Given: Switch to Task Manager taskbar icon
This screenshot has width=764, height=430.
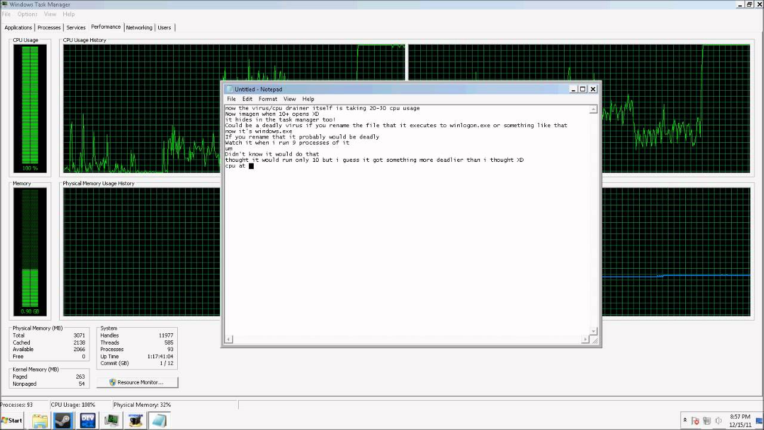Looking at the screenshot, I should (112, 420).
